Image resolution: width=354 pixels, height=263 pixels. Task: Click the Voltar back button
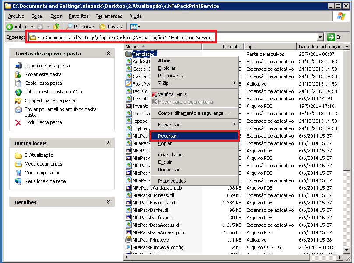click(x=17, y=27)
